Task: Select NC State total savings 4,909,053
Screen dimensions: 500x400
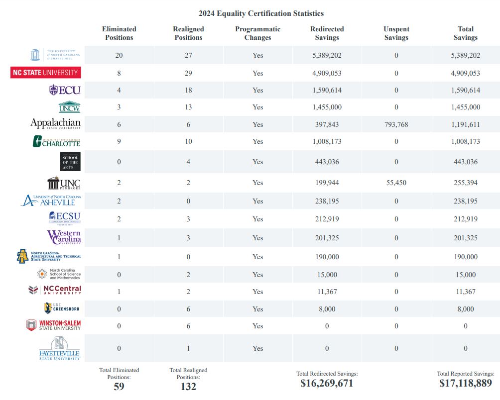Action: (466, 73)
